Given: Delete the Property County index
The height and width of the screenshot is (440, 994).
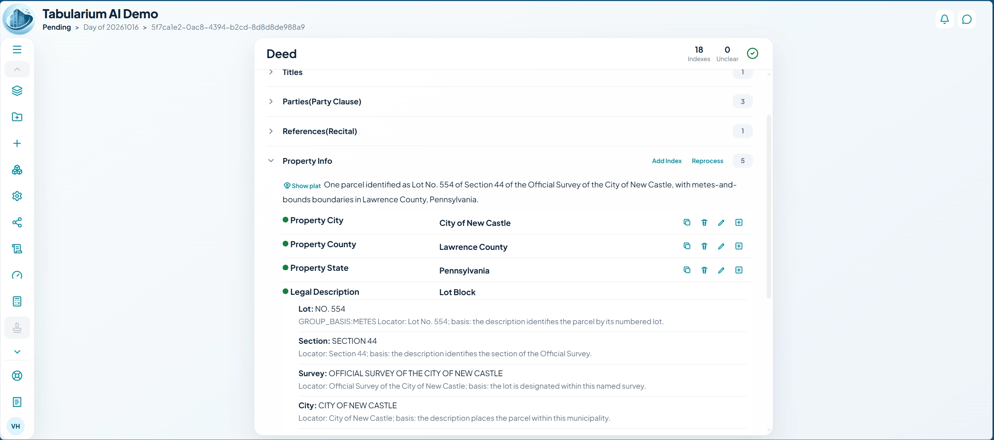Looking at the screenshot, I should [704, 246].
